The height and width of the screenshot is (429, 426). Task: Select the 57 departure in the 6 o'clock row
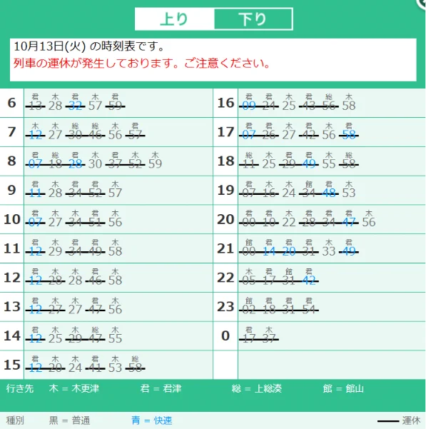(x=95, y=106)
